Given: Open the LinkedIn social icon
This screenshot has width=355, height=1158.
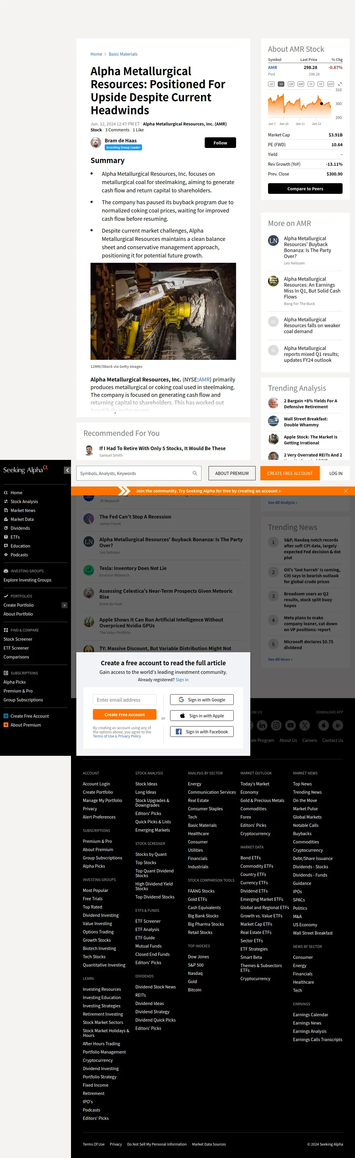Looking at the screenshot, I should 262,725.
